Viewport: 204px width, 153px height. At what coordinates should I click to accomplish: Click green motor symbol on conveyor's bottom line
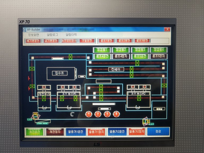pos(131,75)
